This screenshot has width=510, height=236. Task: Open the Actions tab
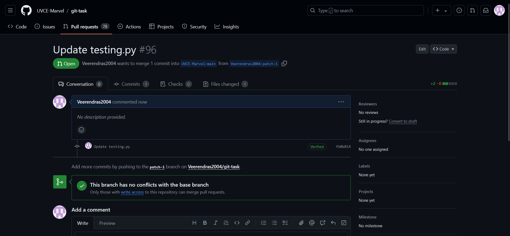click(x=129, y=27)
